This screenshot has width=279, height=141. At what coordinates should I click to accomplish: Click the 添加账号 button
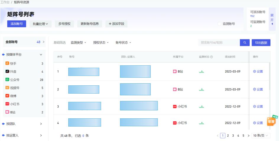coord(17,24)
